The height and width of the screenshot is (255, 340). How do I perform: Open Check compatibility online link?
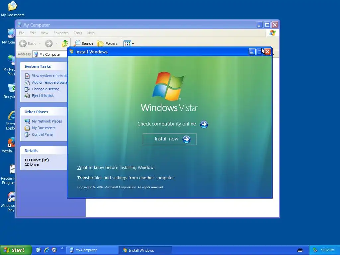click(167, 124)
